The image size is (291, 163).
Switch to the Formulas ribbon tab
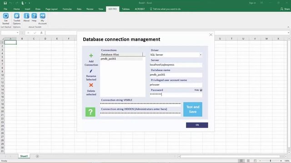[67, 9]
